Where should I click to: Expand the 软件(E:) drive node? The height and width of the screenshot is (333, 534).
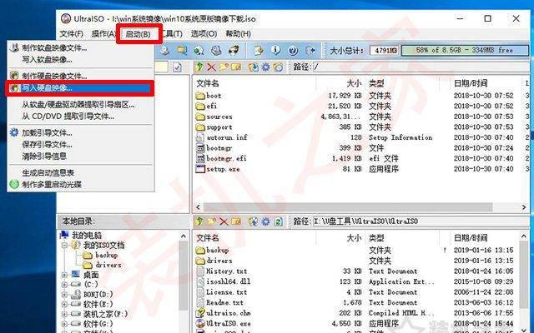[64, 304]
